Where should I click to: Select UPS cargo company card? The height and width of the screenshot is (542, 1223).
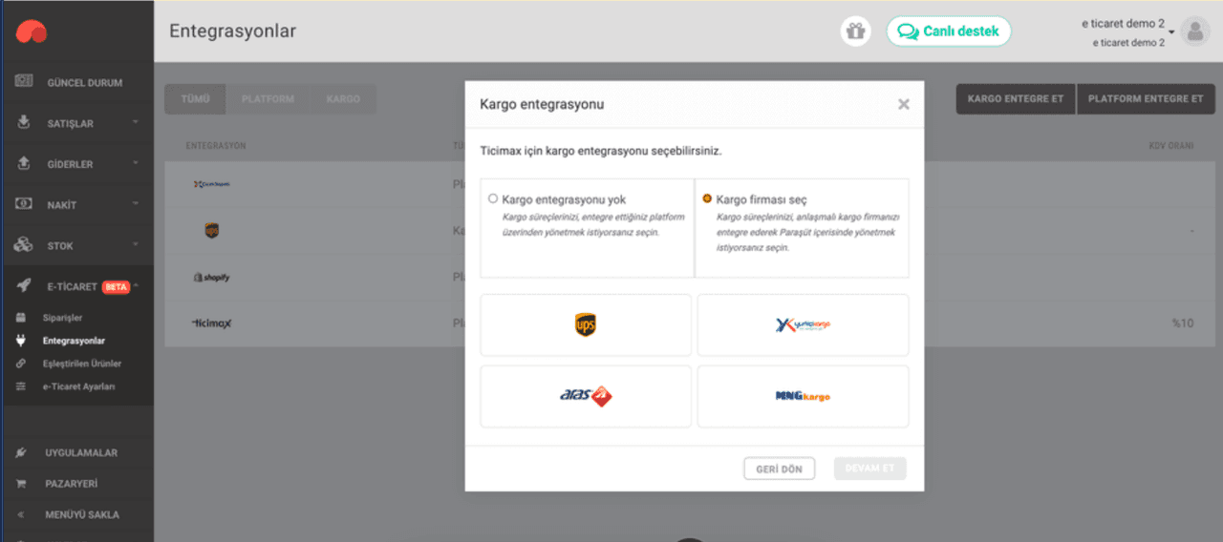pyautogui.click(x=586, y=324)
